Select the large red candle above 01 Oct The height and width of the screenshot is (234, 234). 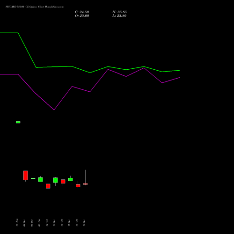pyautogui.click(x=26, y=175)
